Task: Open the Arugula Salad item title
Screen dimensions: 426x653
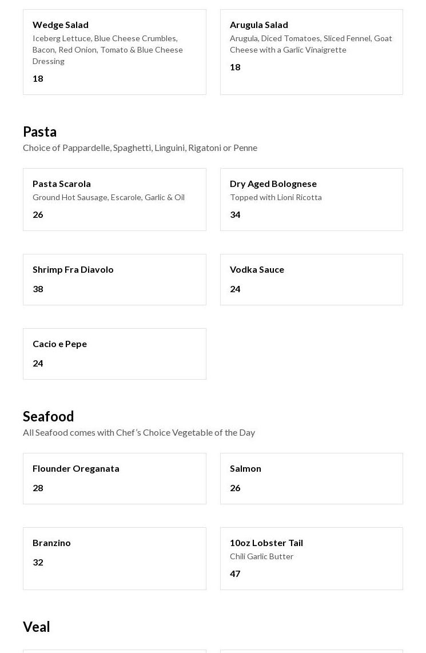Action: 259,25
